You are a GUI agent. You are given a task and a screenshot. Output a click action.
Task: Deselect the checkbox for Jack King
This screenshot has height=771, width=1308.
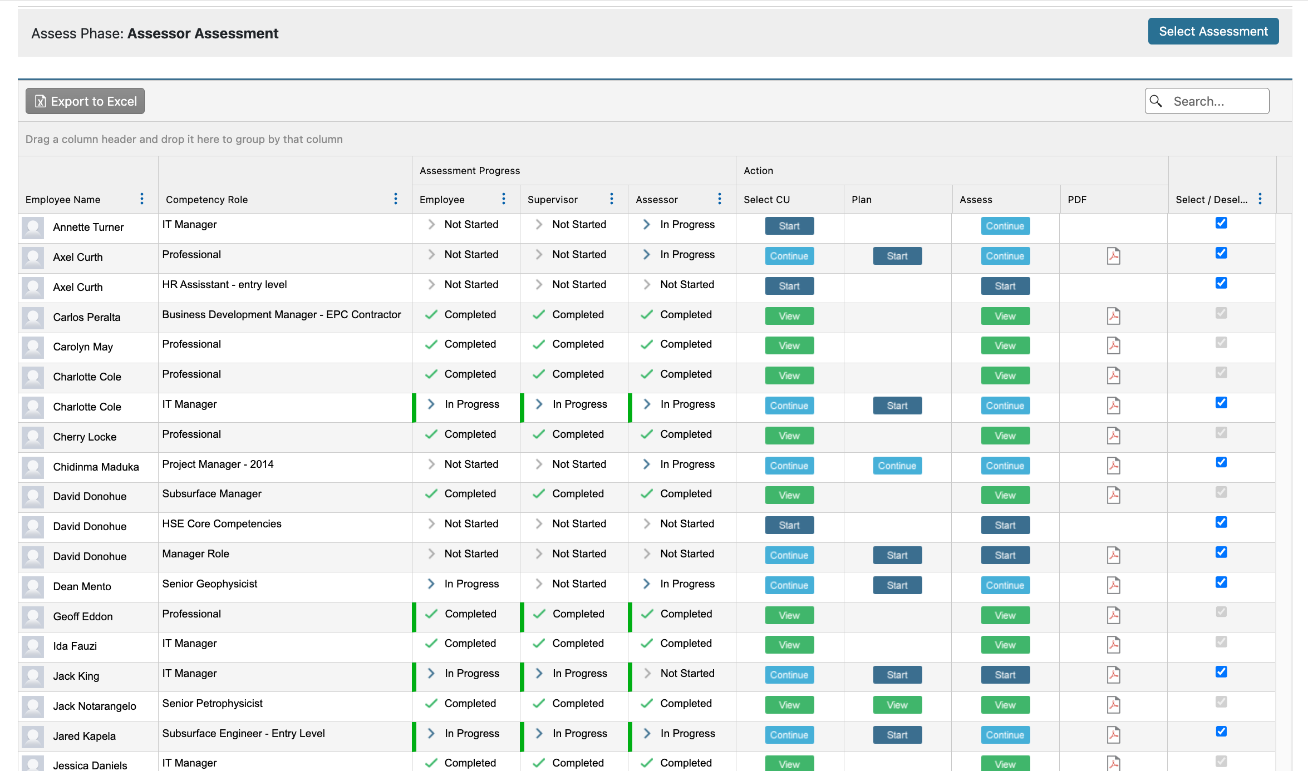tap(1221, 671)
